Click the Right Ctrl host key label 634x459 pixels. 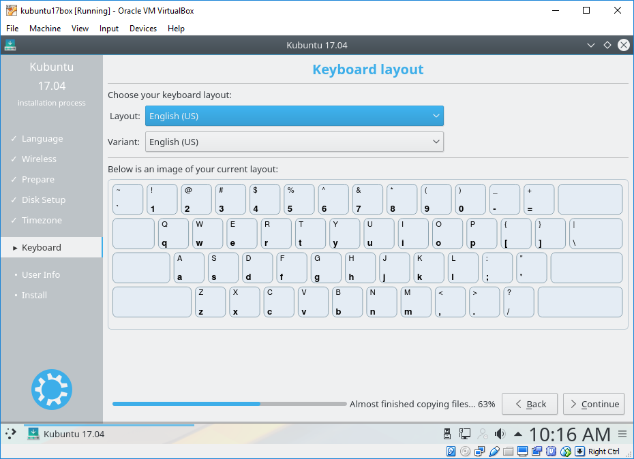coord(604,452)
